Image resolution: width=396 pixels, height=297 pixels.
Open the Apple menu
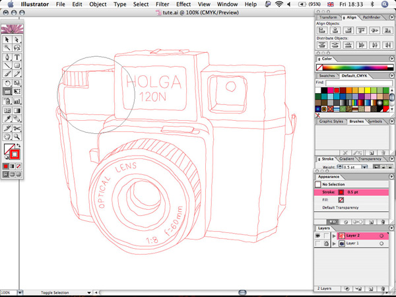11,4
